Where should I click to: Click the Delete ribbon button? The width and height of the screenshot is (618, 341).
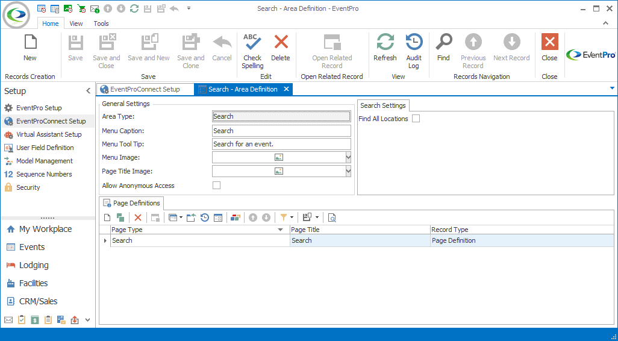281,48
